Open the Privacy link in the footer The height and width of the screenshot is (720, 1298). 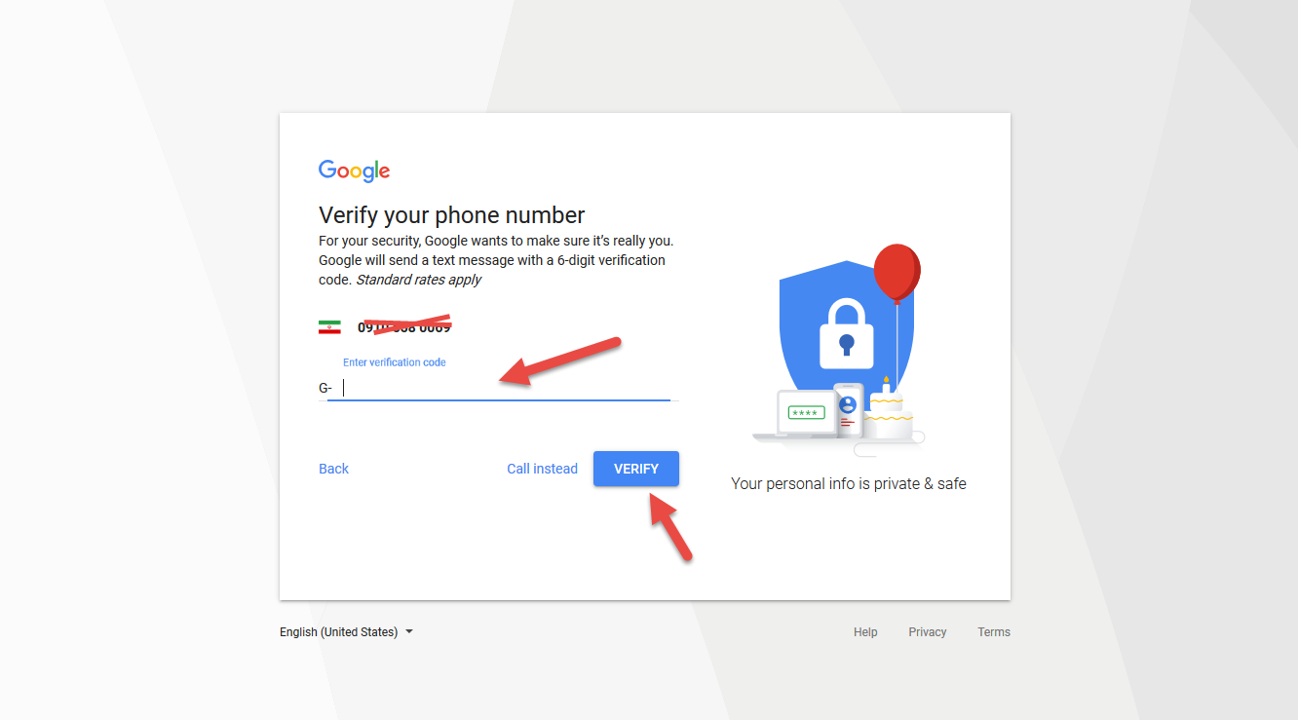927,632
